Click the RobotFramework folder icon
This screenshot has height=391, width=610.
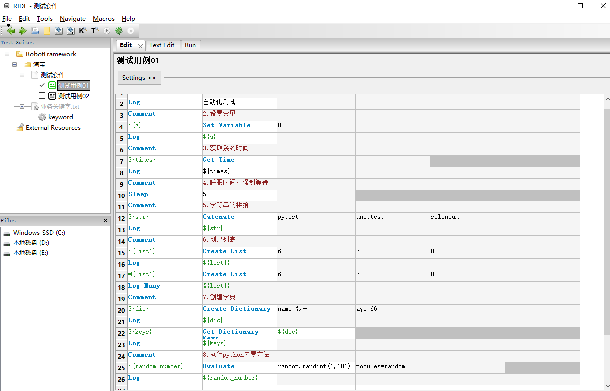(20, 54)
